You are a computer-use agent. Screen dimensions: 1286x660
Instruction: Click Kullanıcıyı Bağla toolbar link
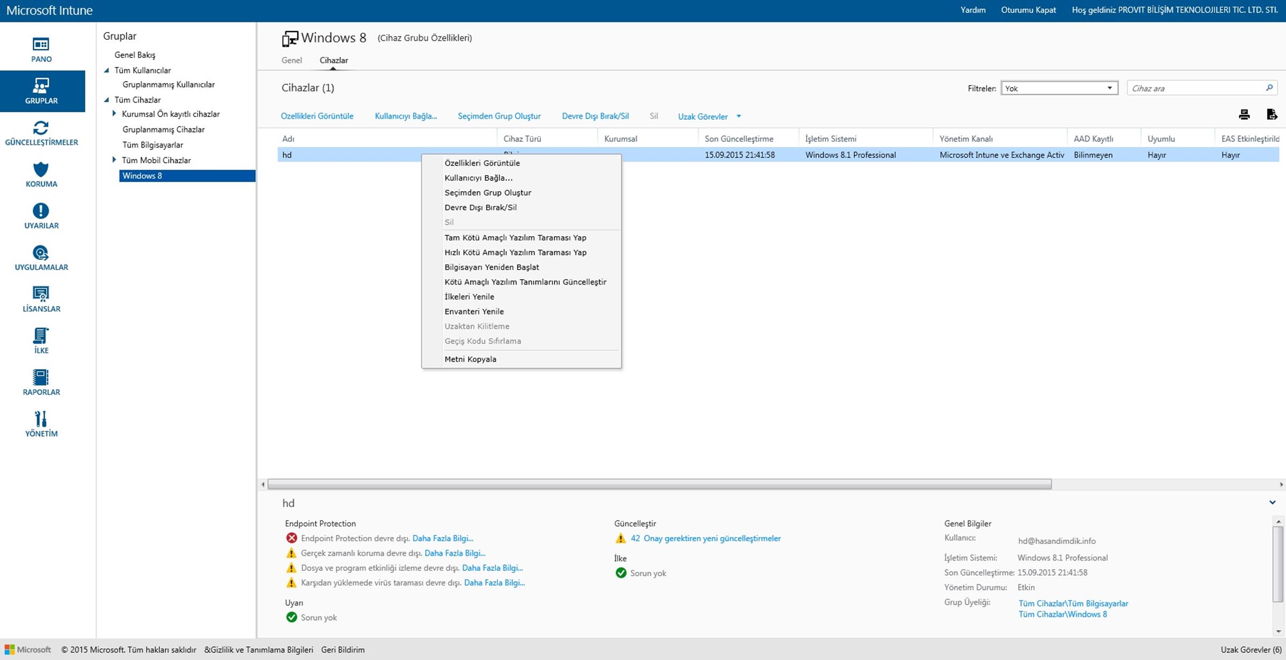point(406,116)
